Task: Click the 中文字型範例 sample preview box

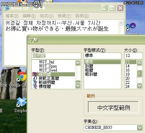Action: (113, 107)
